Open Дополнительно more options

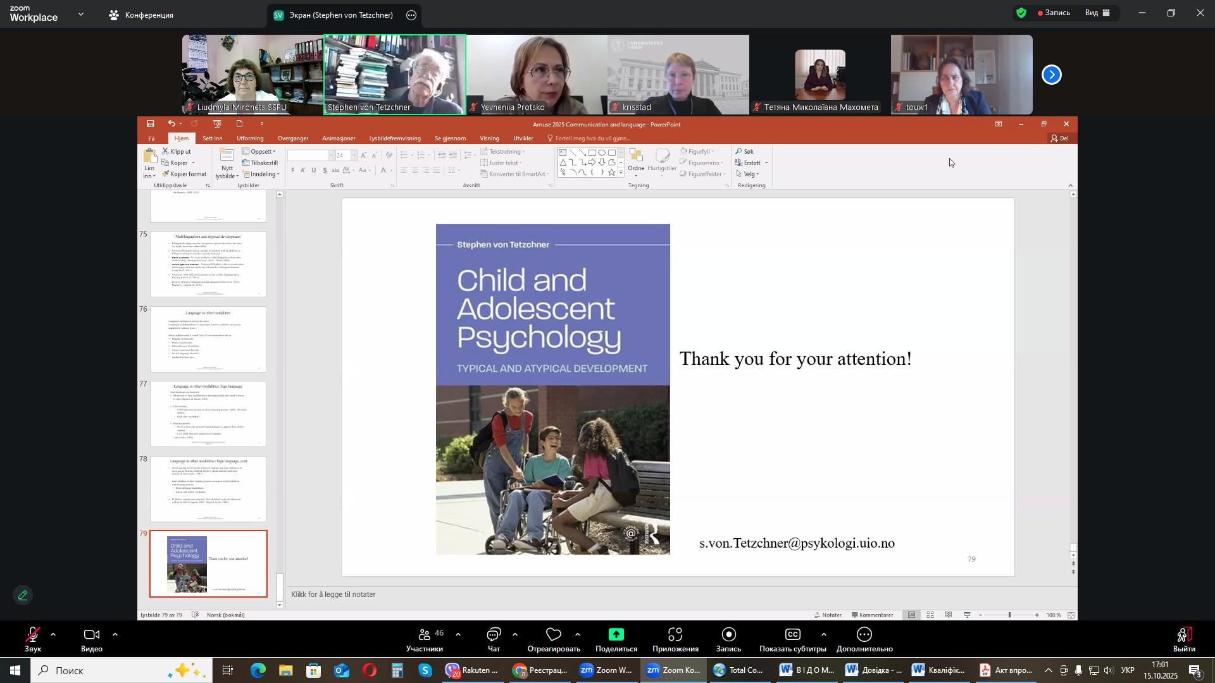(864, 636)
